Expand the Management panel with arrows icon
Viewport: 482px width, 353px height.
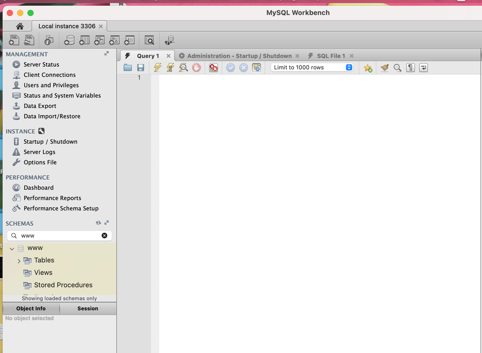click(107, 53)
